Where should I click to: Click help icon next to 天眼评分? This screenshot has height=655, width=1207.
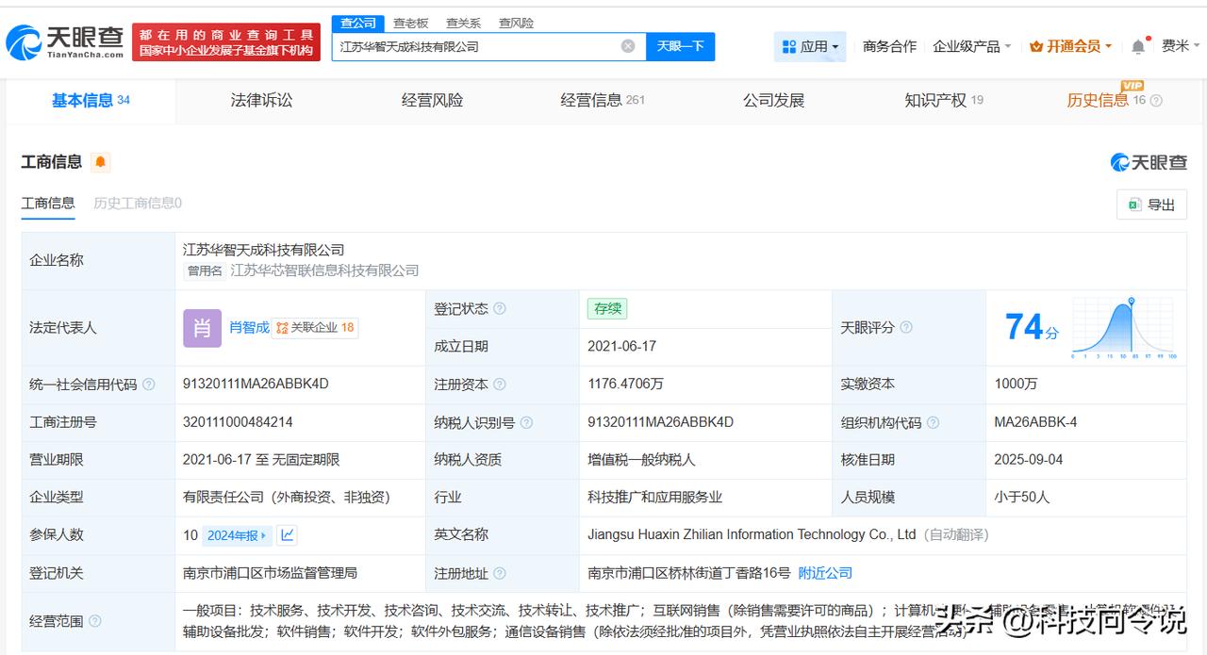(906, 328)
